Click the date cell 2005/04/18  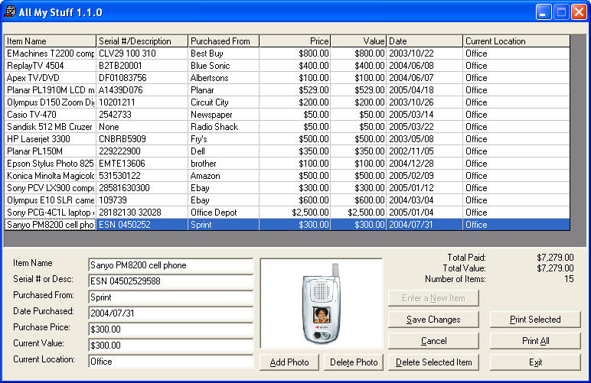tap(425, 90)
